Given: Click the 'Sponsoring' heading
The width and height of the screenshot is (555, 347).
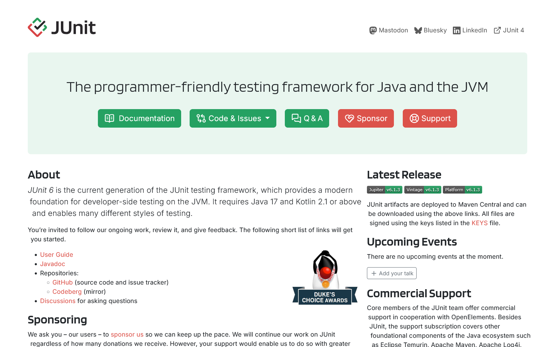Looking at the screenshot, I should click(x=57, y=320).
